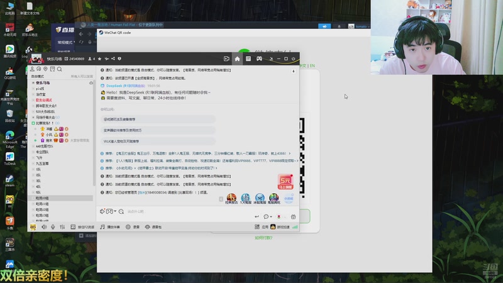
Task: Open the tomato user dropdown at top right
Action: [x=368, y=26]
